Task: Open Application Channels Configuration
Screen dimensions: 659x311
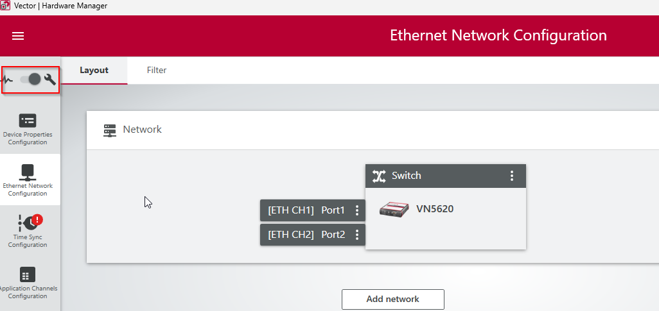Action: click(x=28, y=282)
